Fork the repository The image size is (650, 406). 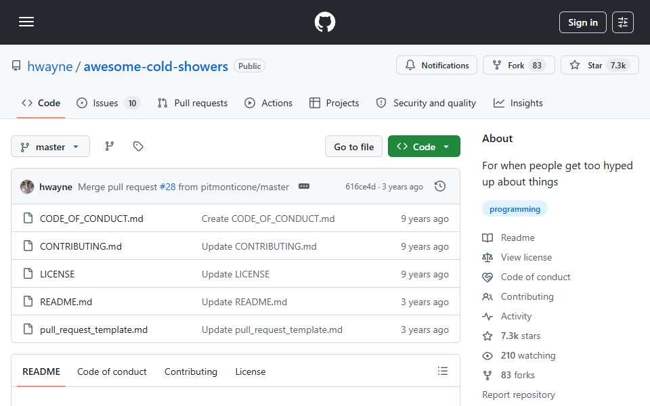coord(519,65)
